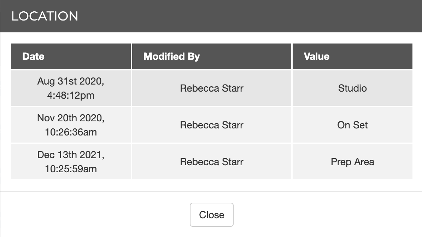The width and height of the screenshot is (422, 237).
Task: Click Rebecca Starr in the On Set row
Action: [x=211, y=125]
